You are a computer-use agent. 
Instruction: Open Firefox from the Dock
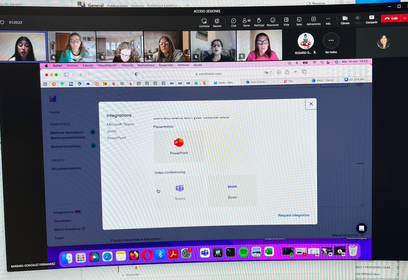(x=134, y=256)
